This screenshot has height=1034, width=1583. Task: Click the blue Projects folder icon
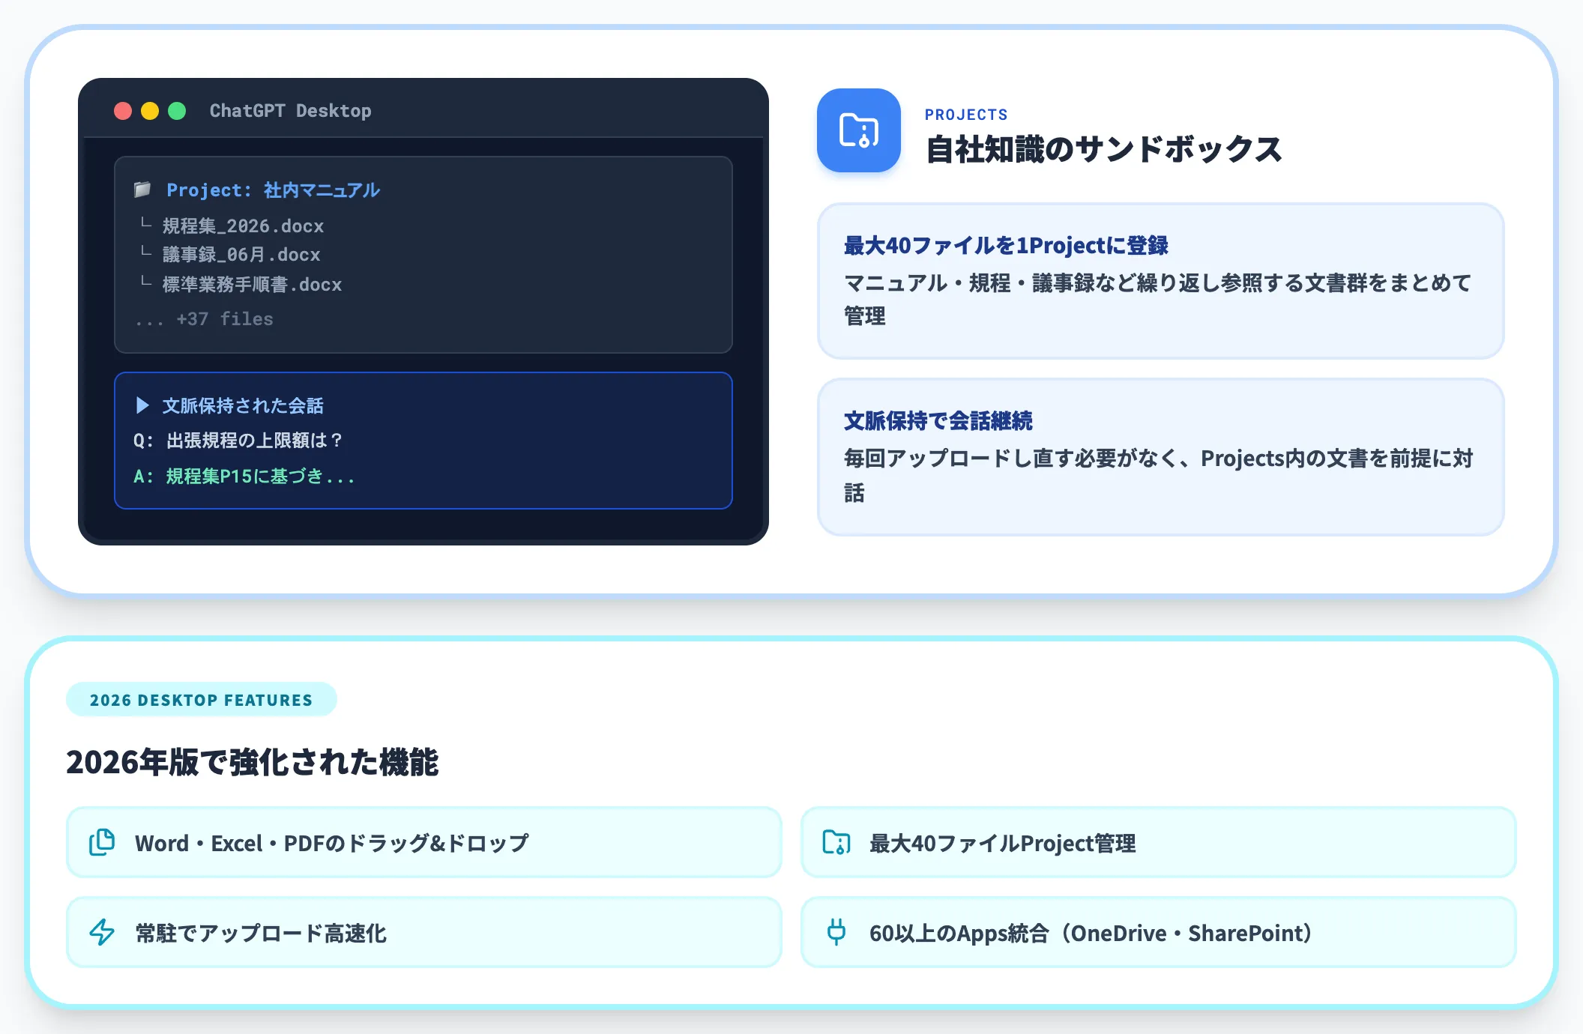pyautogui.click(x=858, y=130)
